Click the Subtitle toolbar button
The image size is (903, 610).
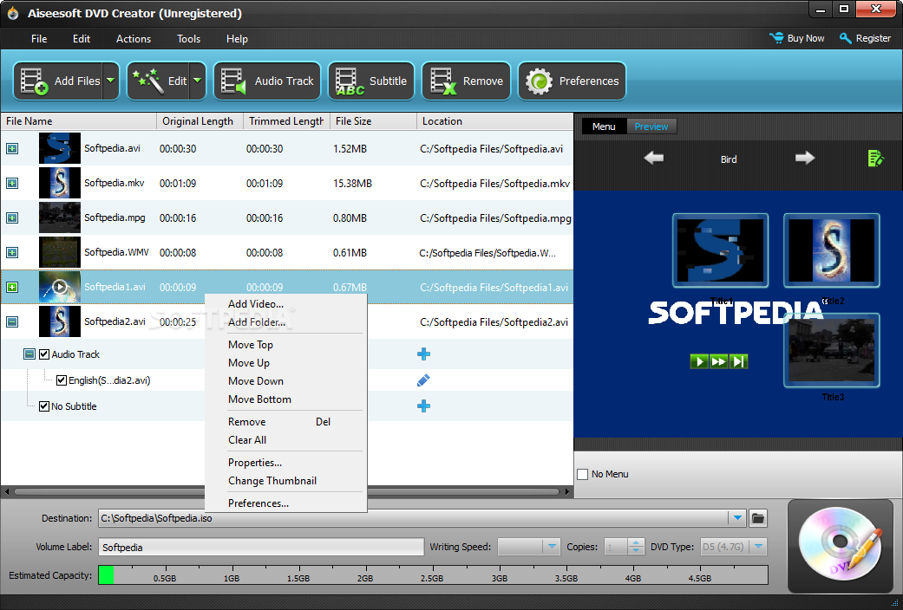coord(371,81)
